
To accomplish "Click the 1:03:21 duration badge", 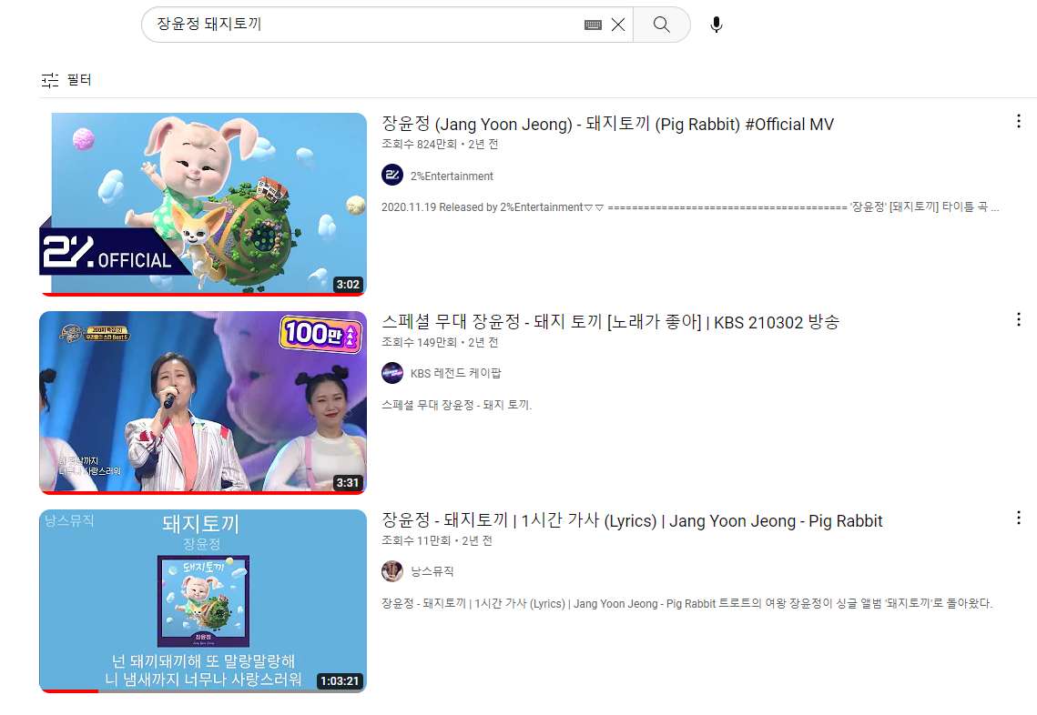I will click(x=340, y=680).
